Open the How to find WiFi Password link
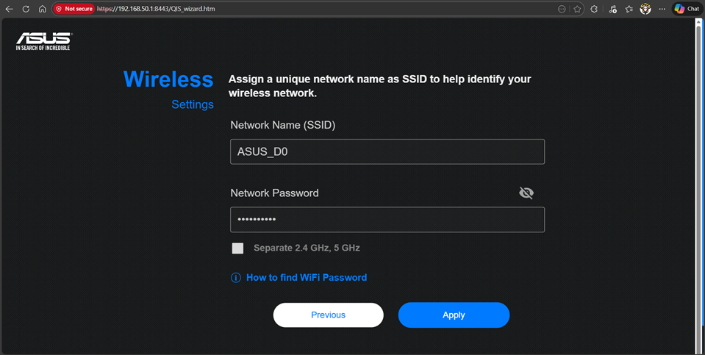The height and width of the screenshot is (355, 705). (306, 278)
